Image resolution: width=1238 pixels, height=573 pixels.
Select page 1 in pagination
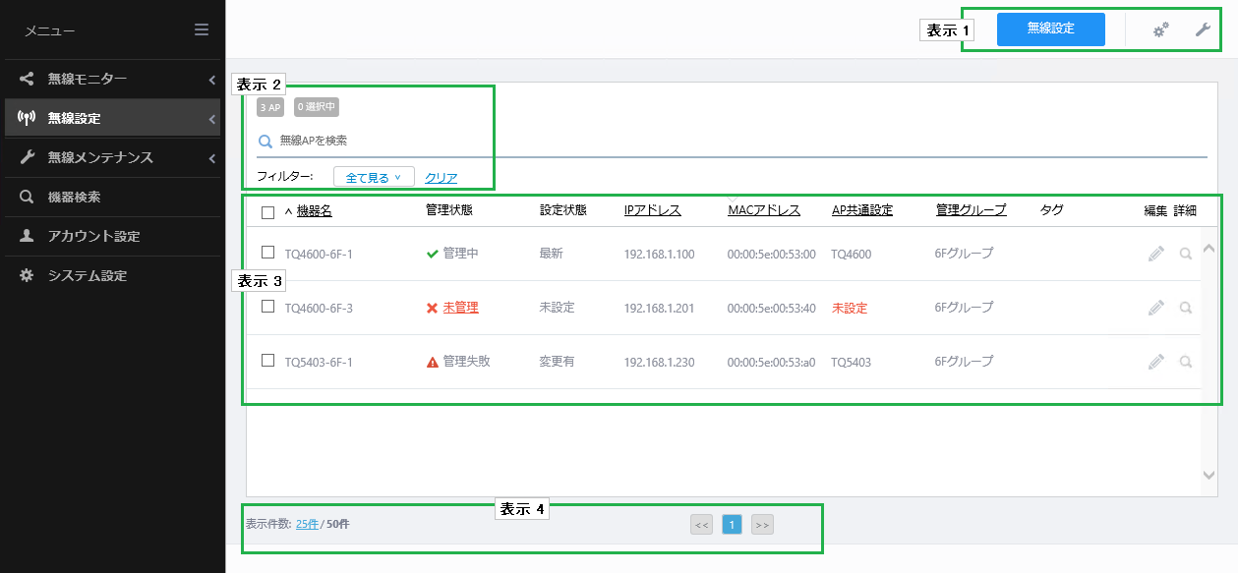(x=732, y=525)
